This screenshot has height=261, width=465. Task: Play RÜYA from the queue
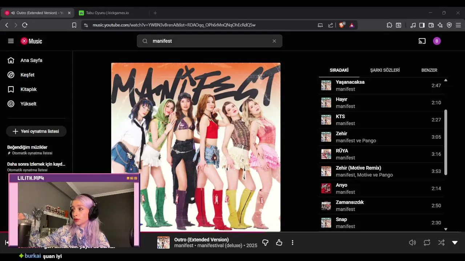[381, 154]
